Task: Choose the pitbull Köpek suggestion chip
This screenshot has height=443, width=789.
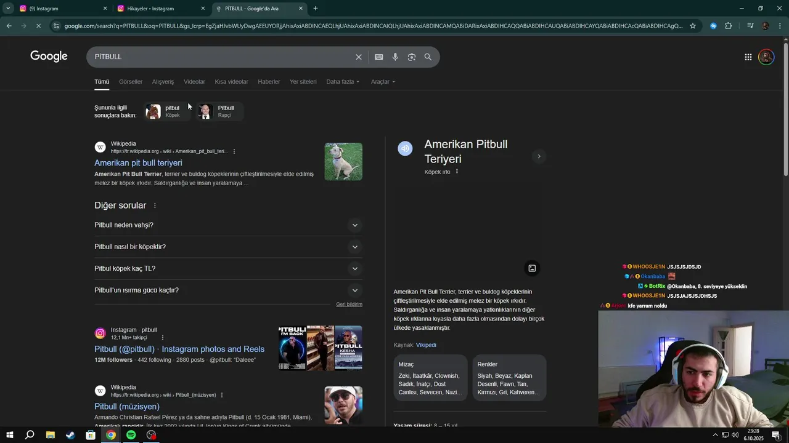Action: coord(167,111)
